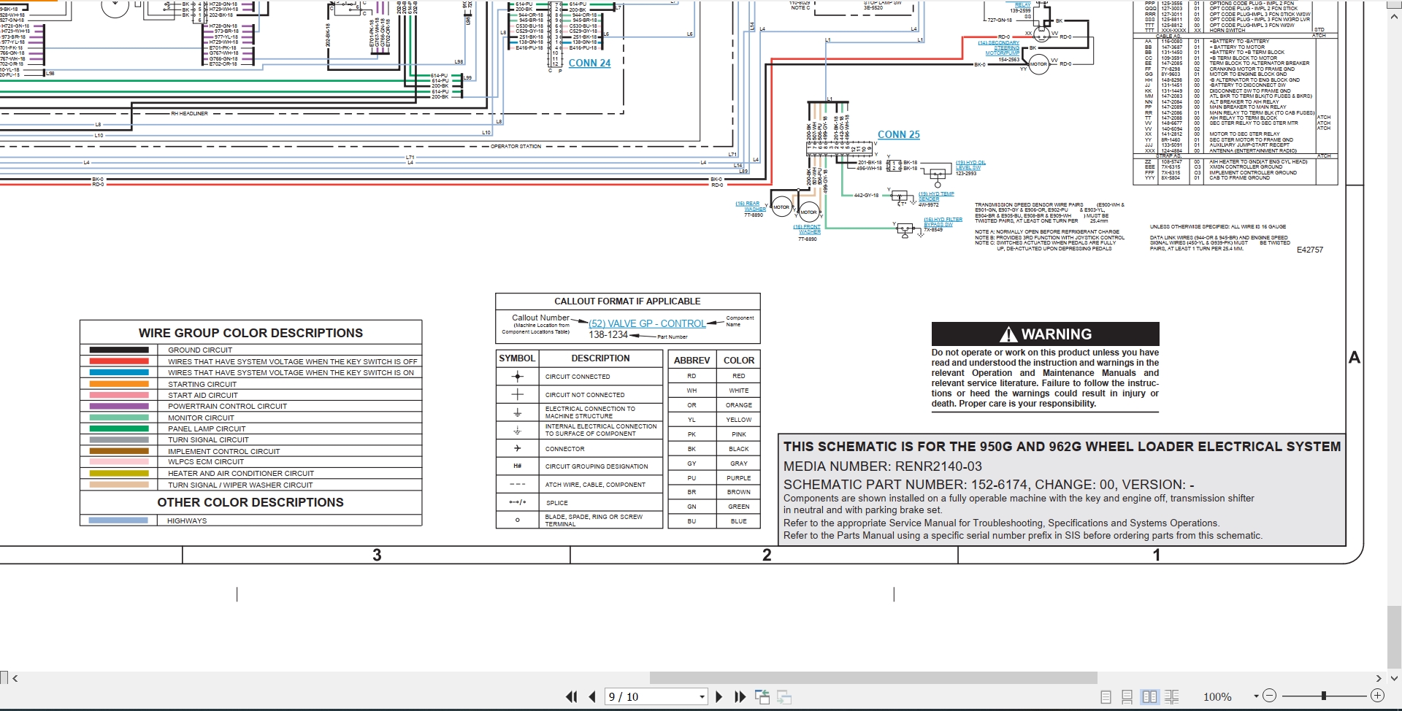The image size is (1402, 711).
Task: Click the OPERATOR STATION label
Action: point(516,146)
